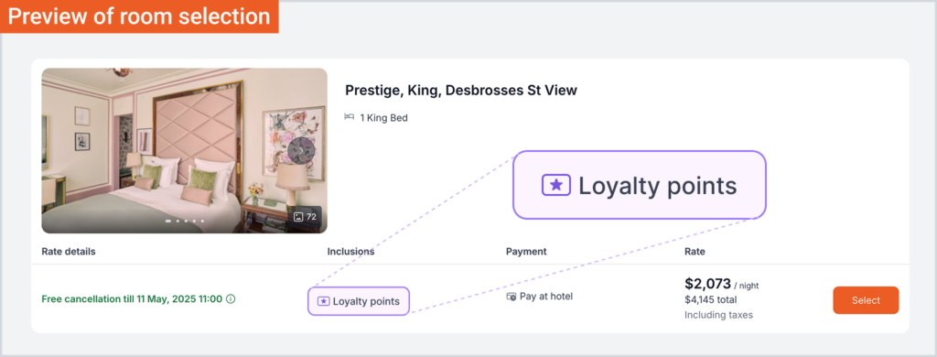Open the Free cancellation policy text
Viewport: 937px width, 357px height.
(132, 299)
